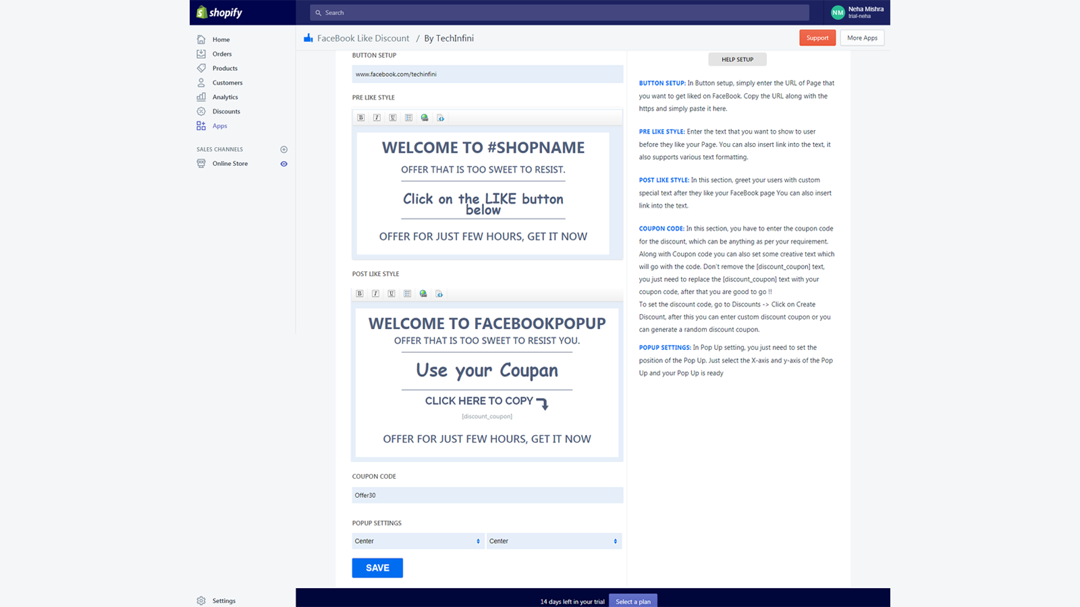1080x607 pixels.
Task: Open the Neha Mishra account menu
Action: pyautogui.click(x=858, y=12)
